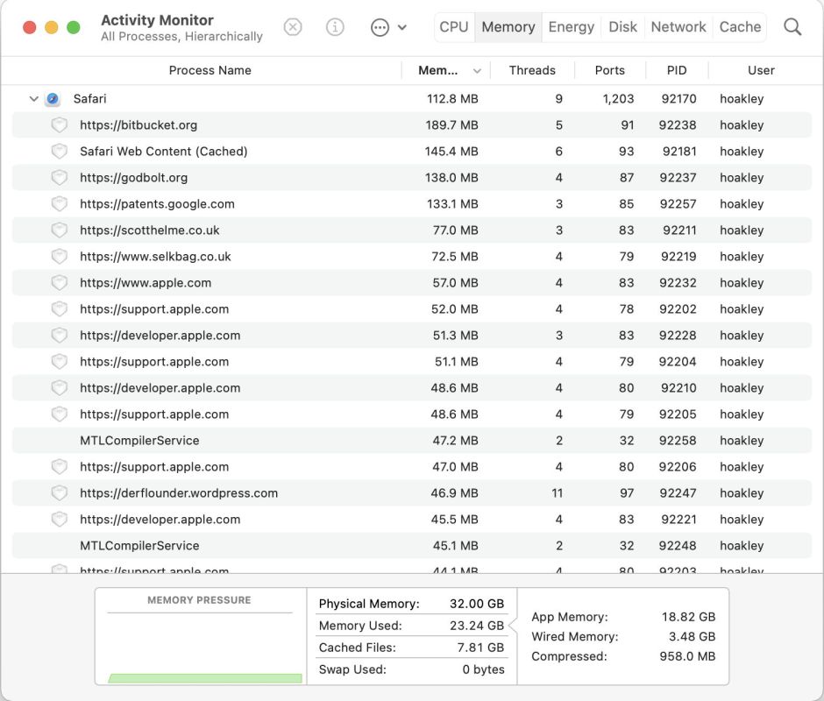Open the Network tab
Viewport: 824px width, 701px height.
pyautogui.click(x=678, y=27)
